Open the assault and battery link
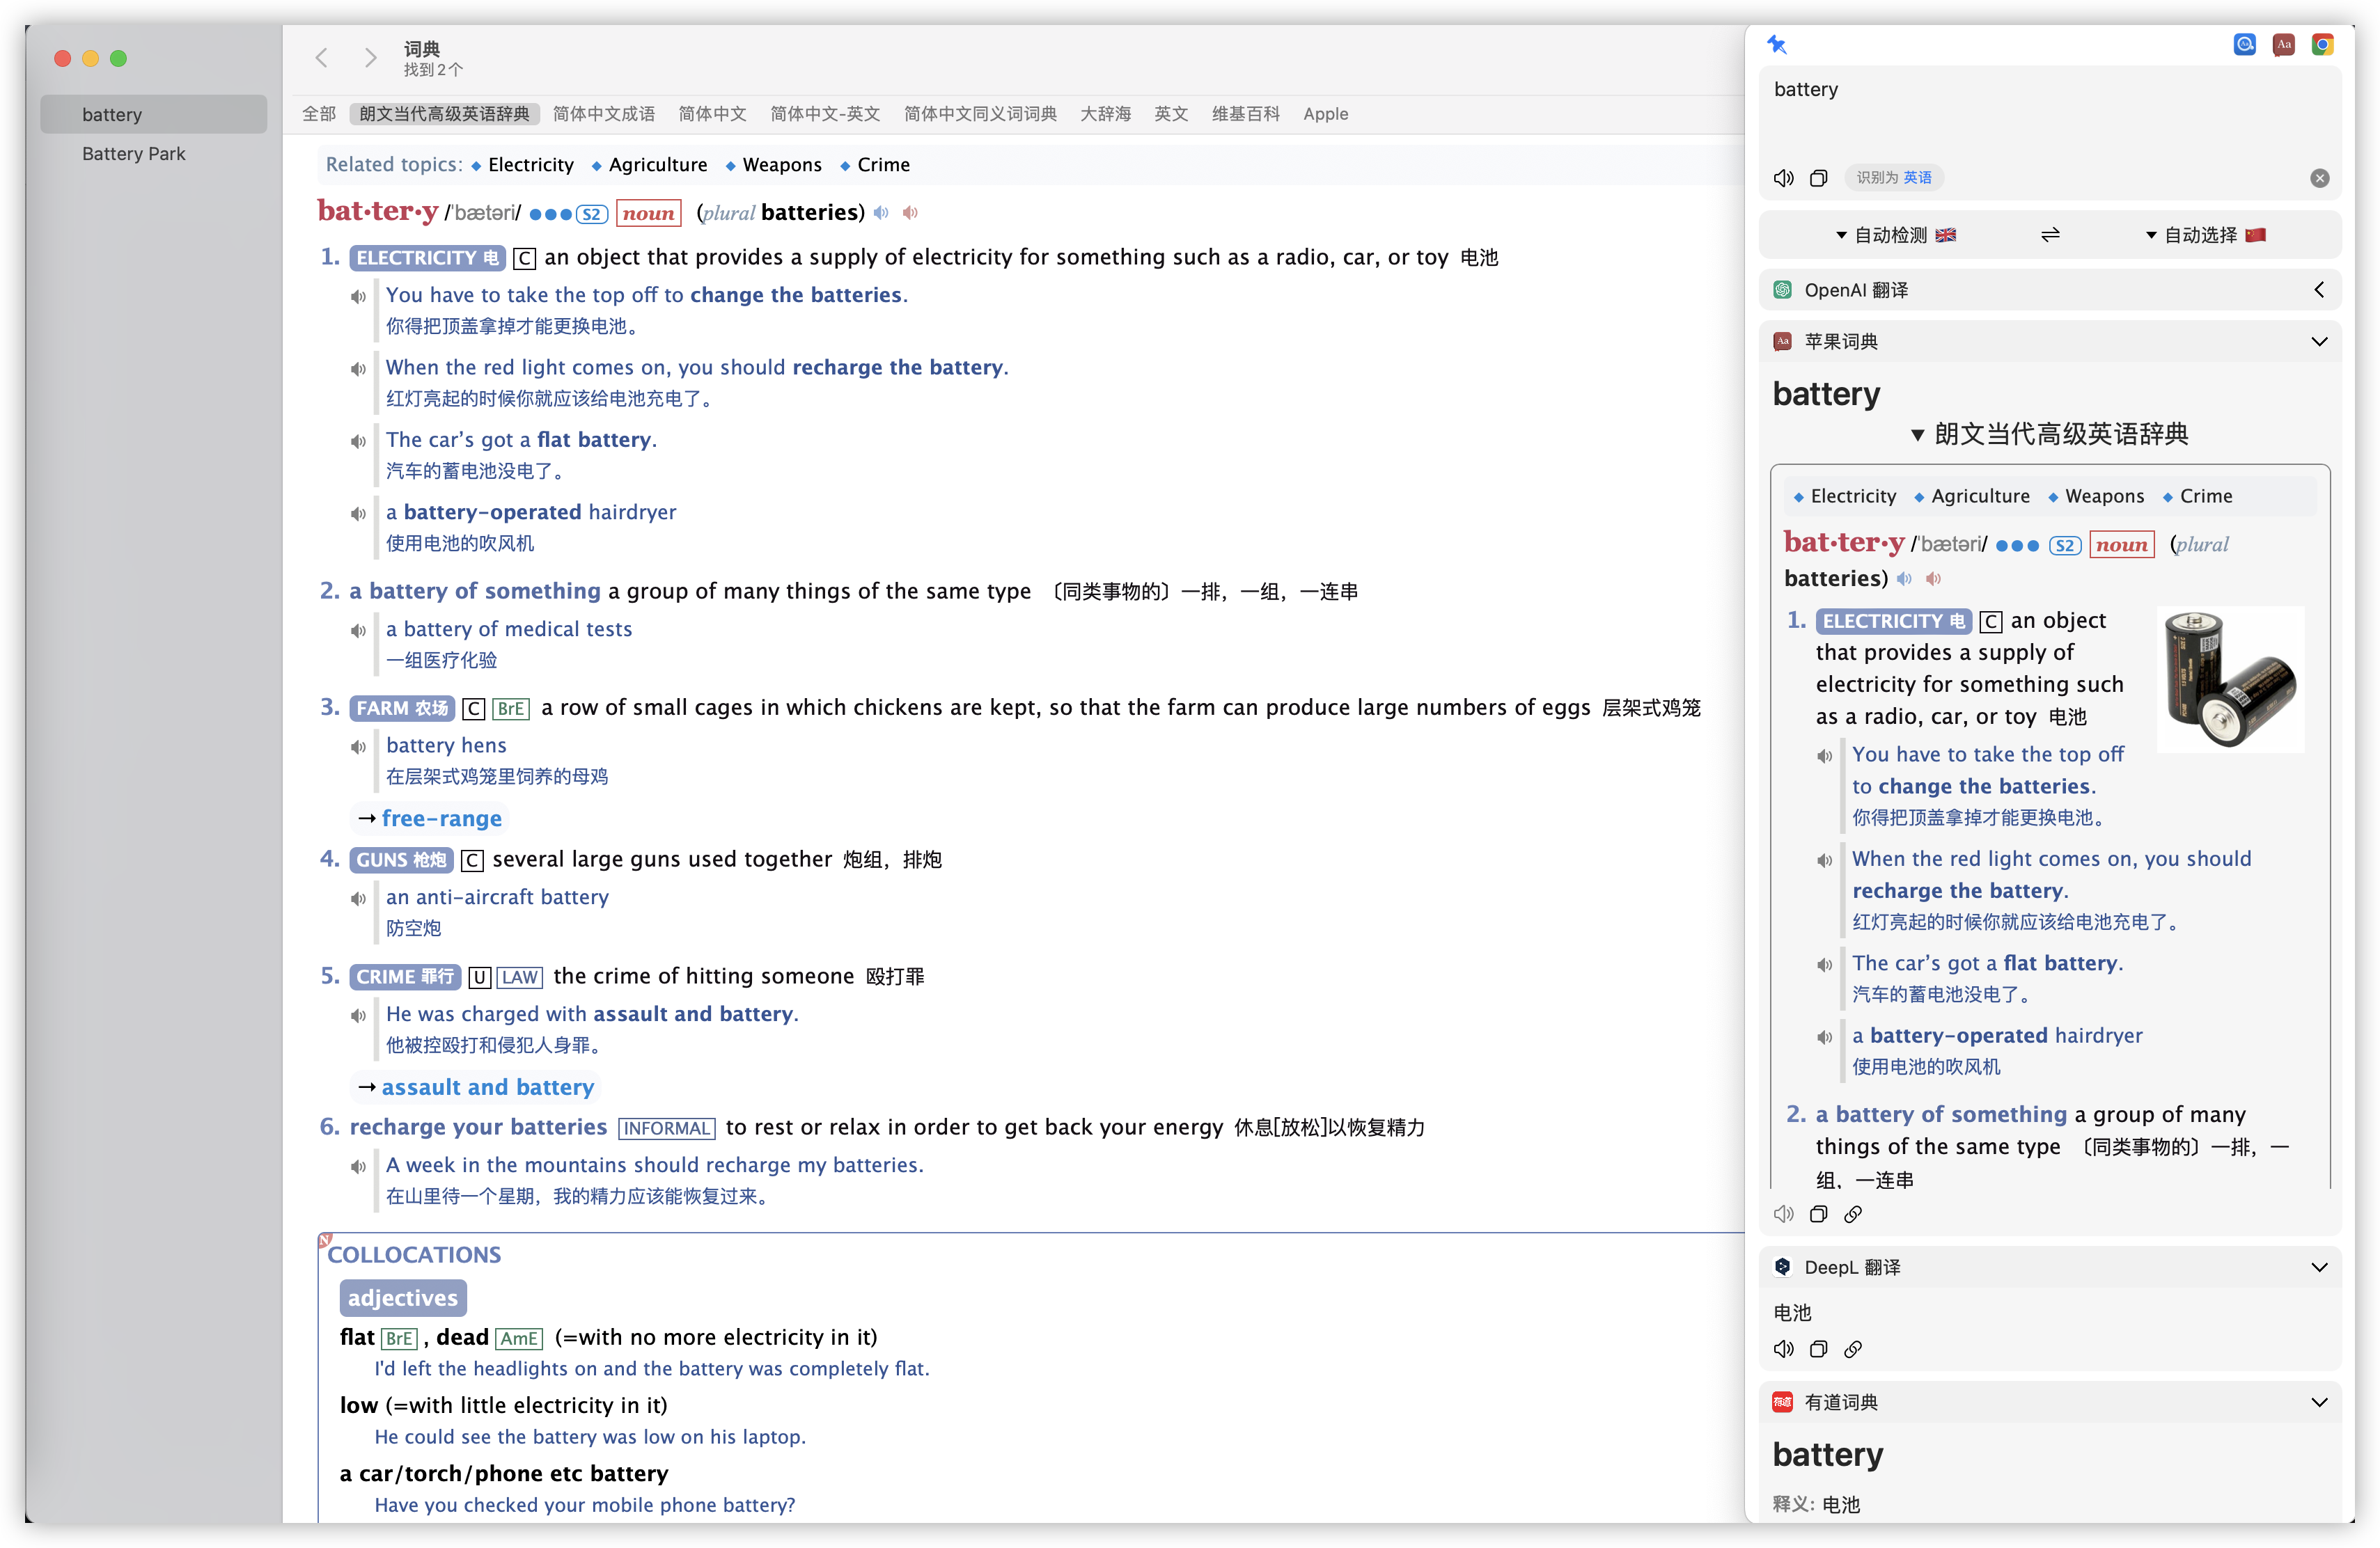Image resolution: width=2380 pixels, height=1548 pixels. coord(487,1087)
